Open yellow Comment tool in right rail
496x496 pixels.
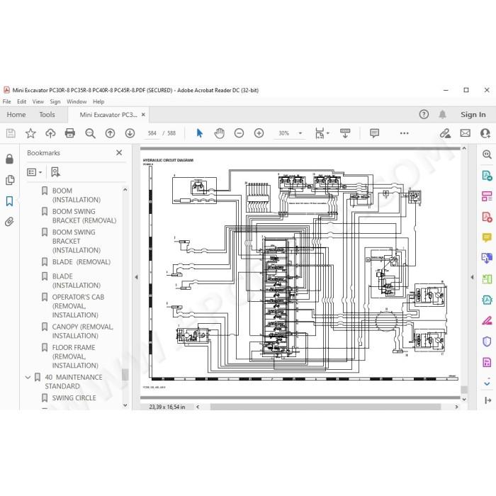[487, 237]
